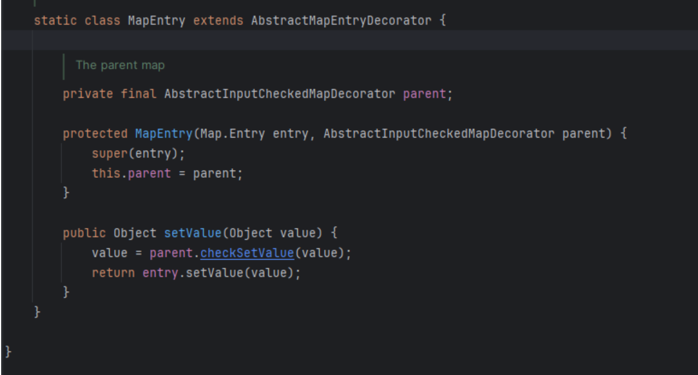The width and height of the screenshot is (698, 375).
Task: Click entry in 'entry.setValue(value)'
Action: pos(160,273)
